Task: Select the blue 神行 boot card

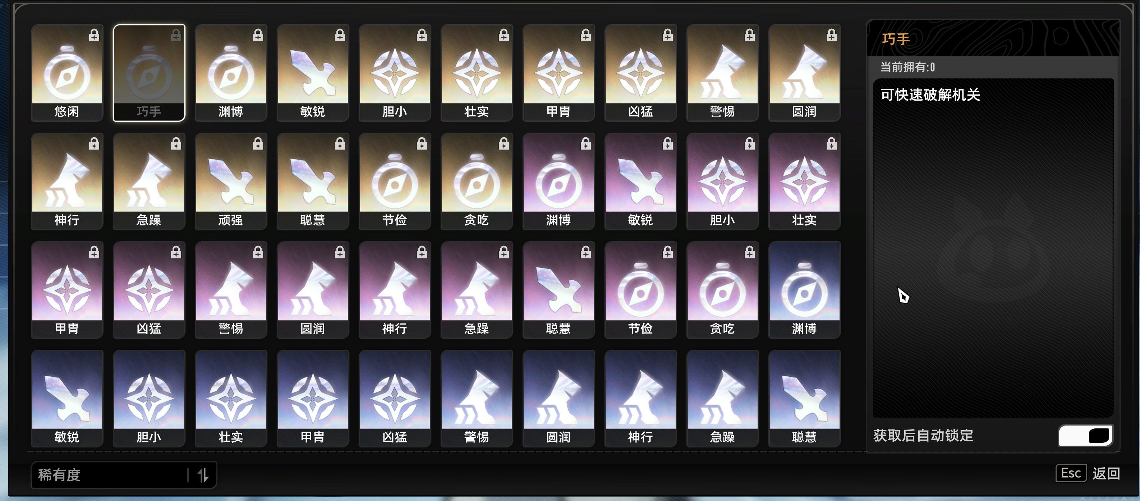Action: tap(641, 398)
